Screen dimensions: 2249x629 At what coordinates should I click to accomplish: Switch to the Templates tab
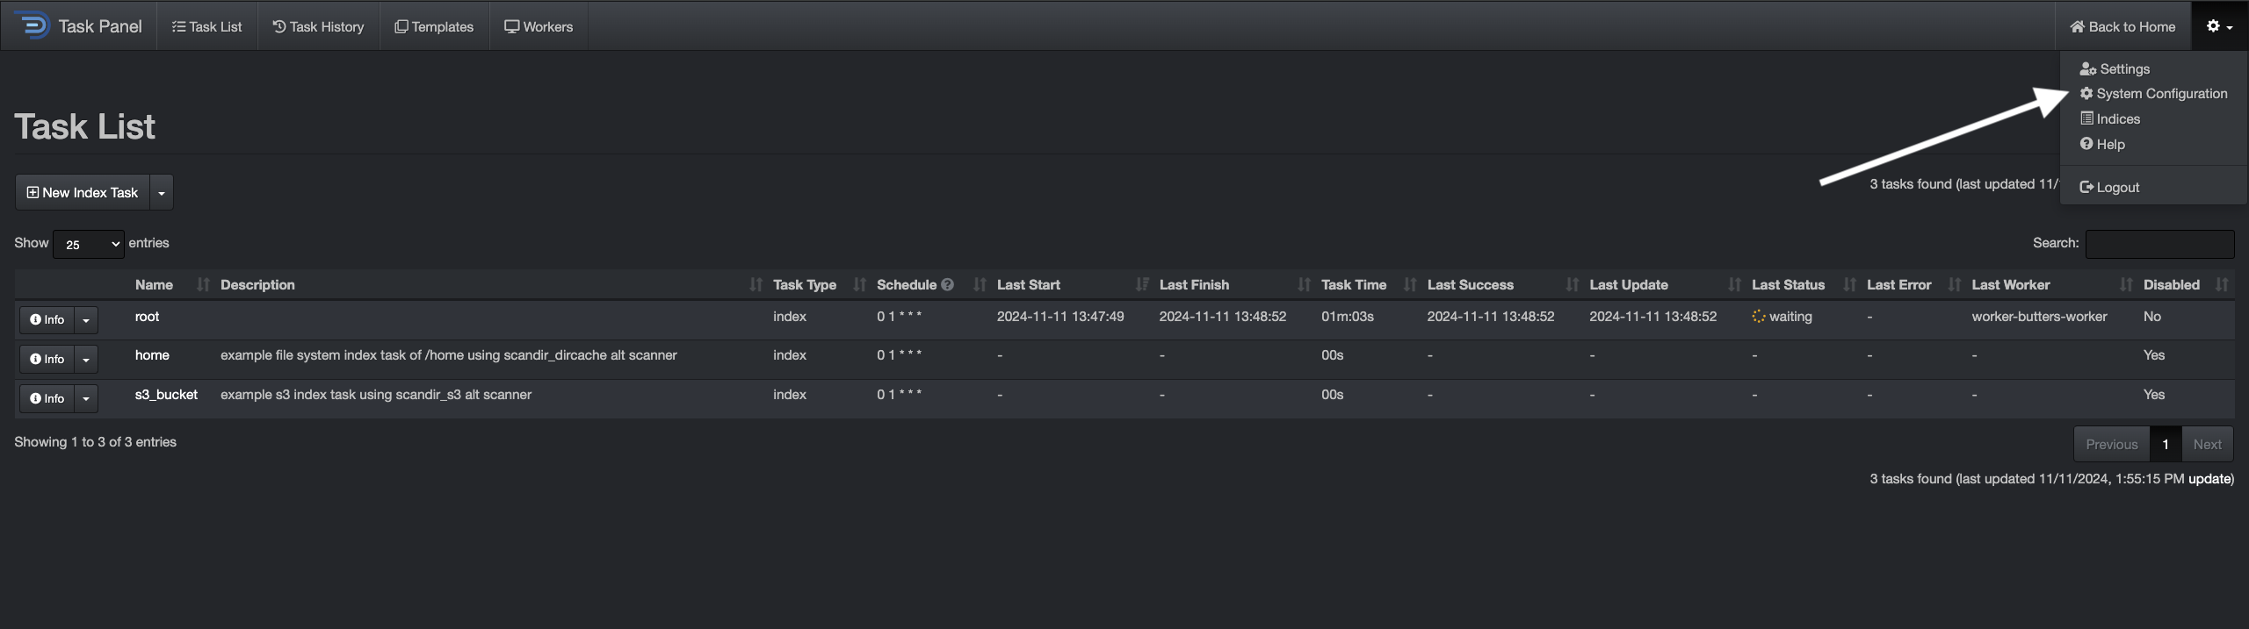coord(434,26)
